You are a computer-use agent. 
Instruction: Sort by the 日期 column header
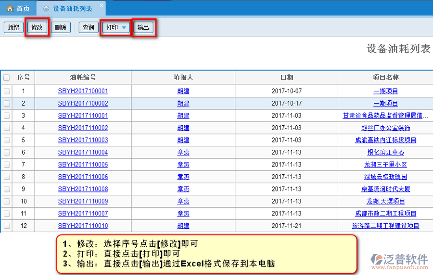click(287, 77)
